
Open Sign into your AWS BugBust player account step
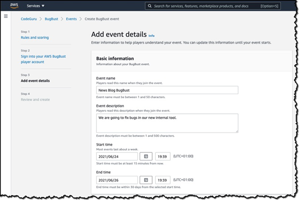tap(43, 59)
